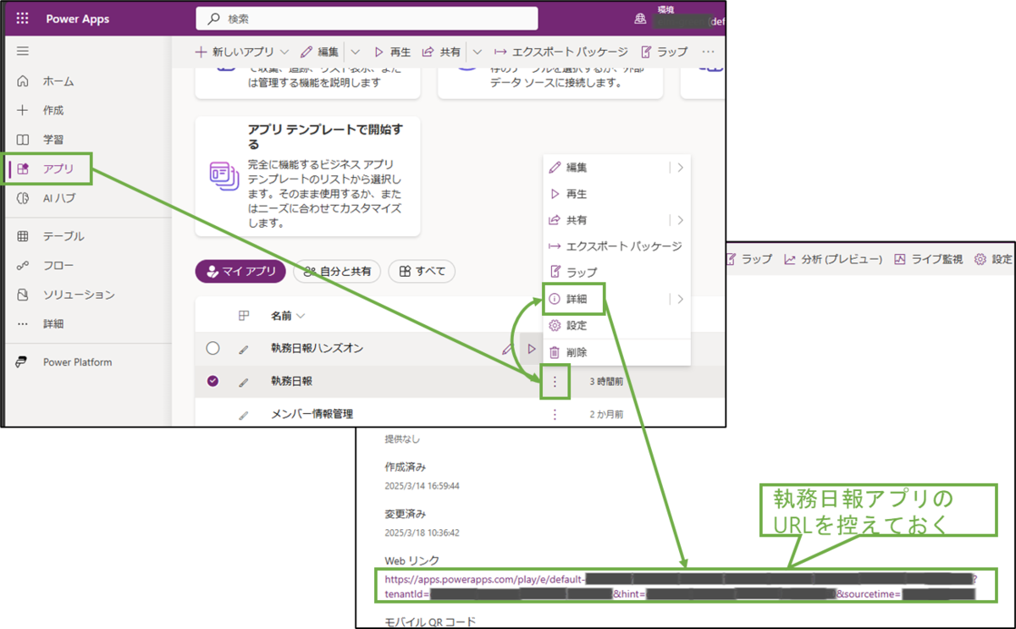Click the 2 か月前 modified time
1016x629 pixels.
click(606, 414)
